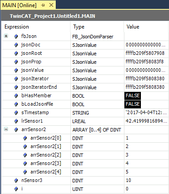169x194 pixels.
Task: Click the variable icon beside jsonIteratorEnd
Action: point(16,87)
